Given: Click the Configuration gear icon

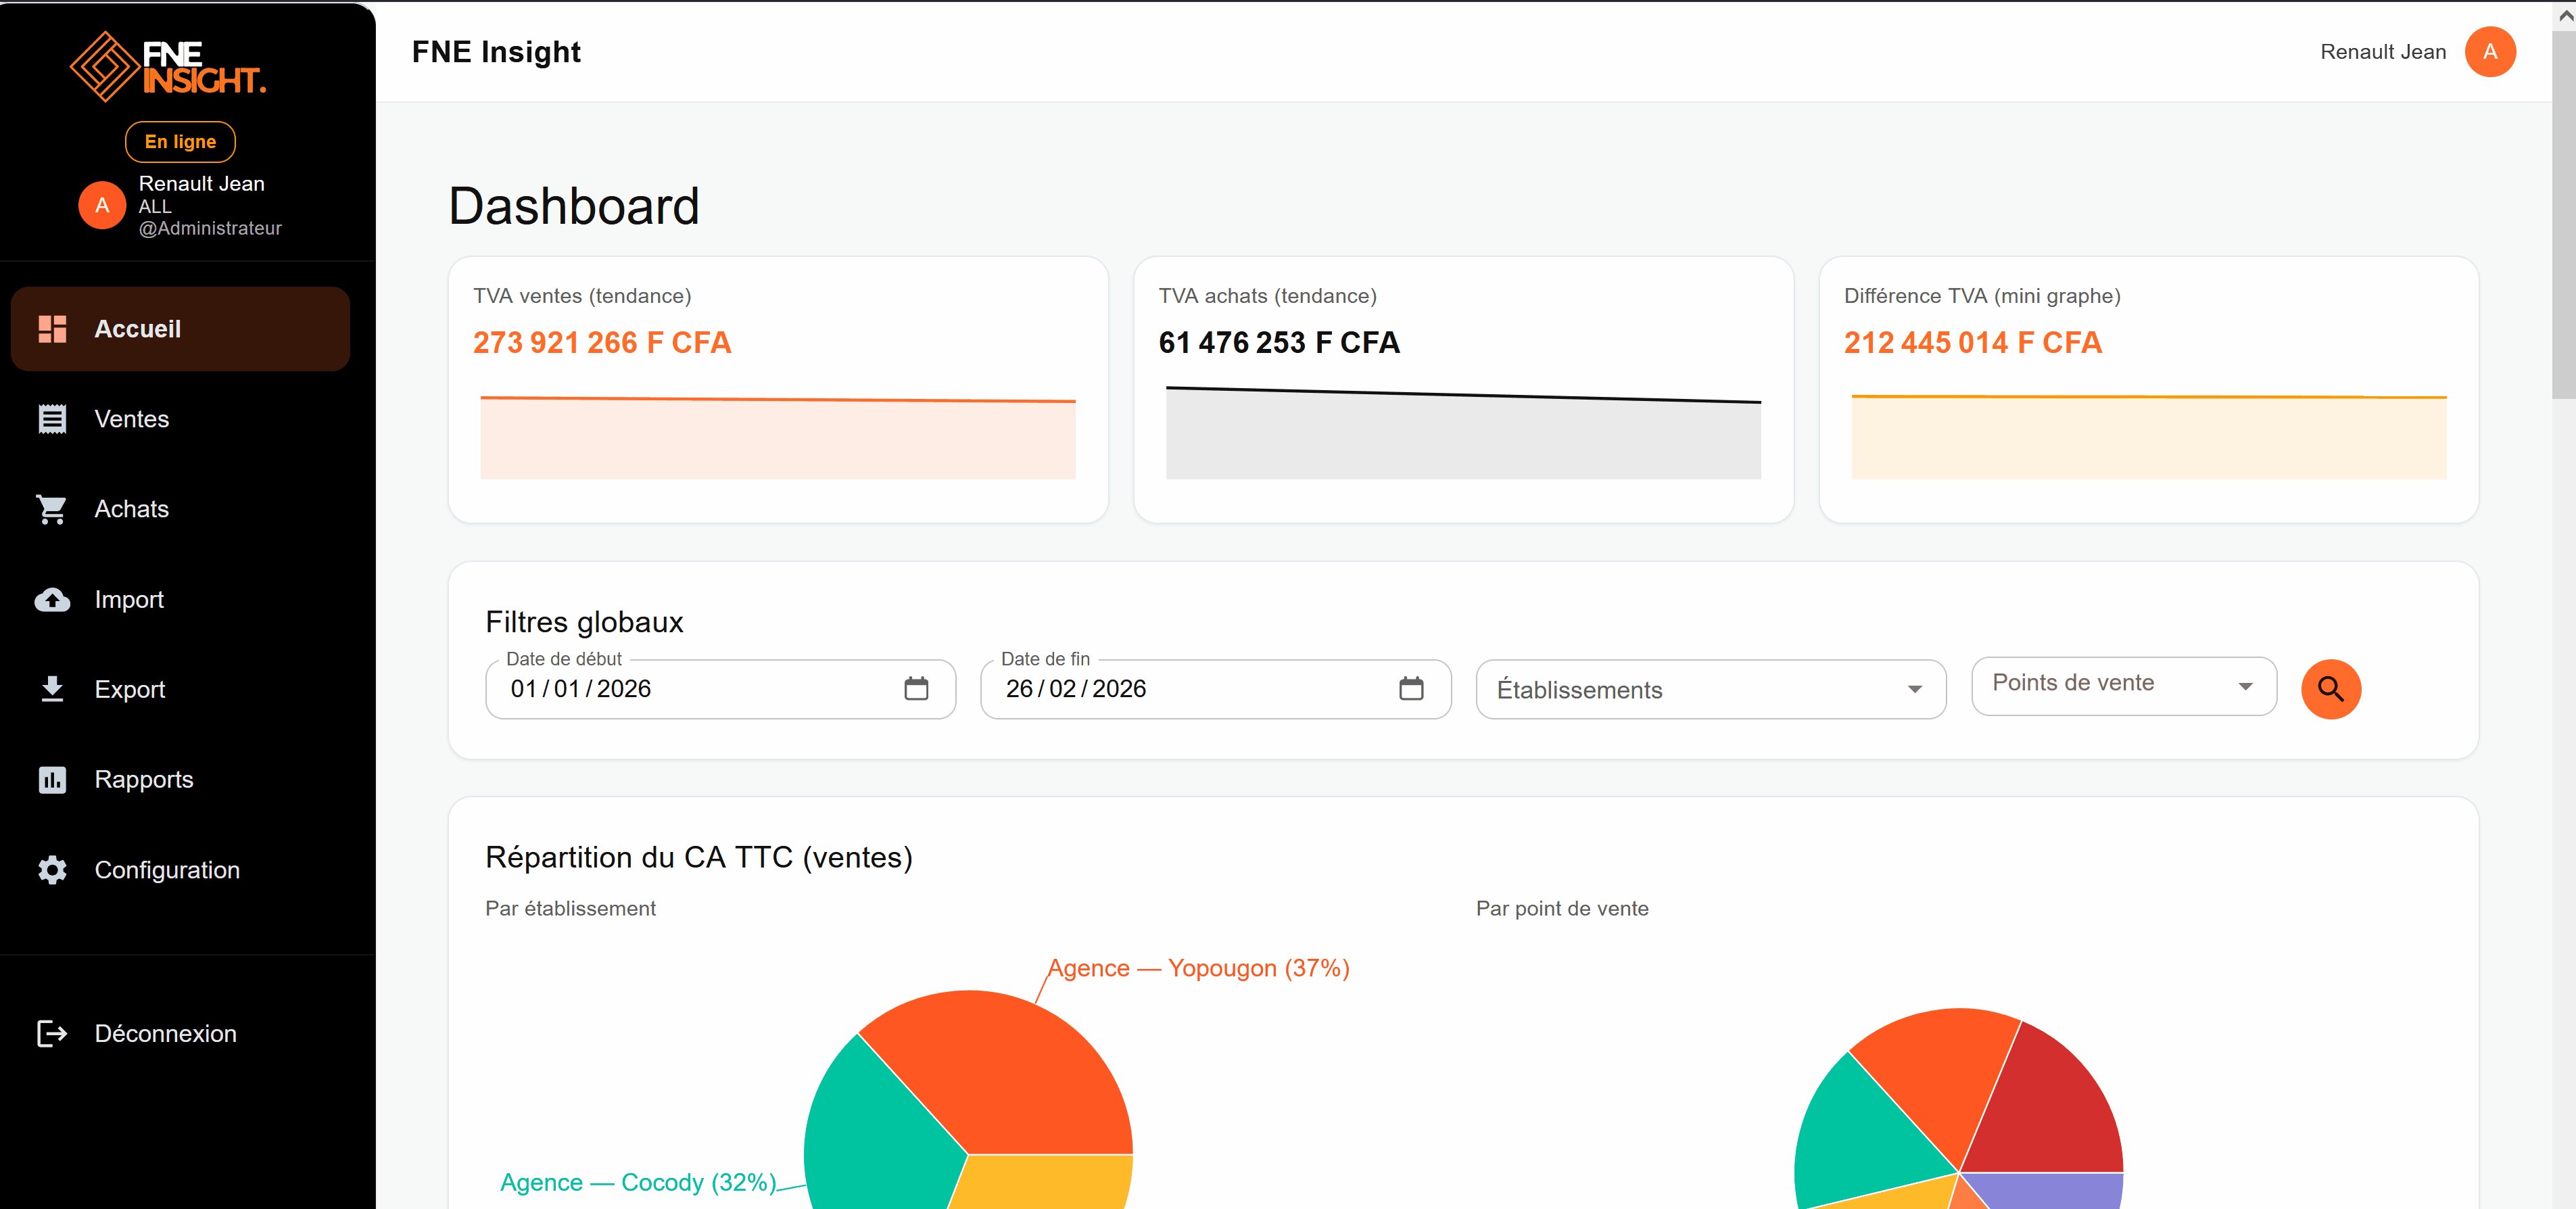Looking at the screenshot, I should pyautogui.click(x=52, y=870).
